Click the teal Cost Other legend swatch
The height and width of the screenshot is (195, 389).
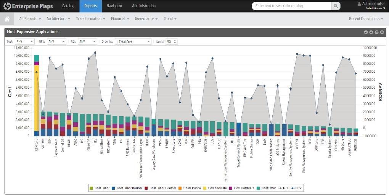click(258, 188)
